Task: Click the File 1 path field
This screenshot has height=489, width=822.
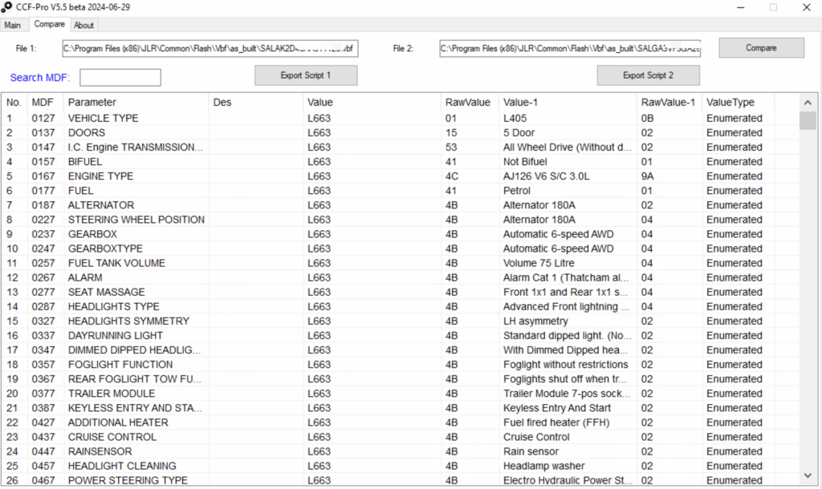Action: [210, 48]
